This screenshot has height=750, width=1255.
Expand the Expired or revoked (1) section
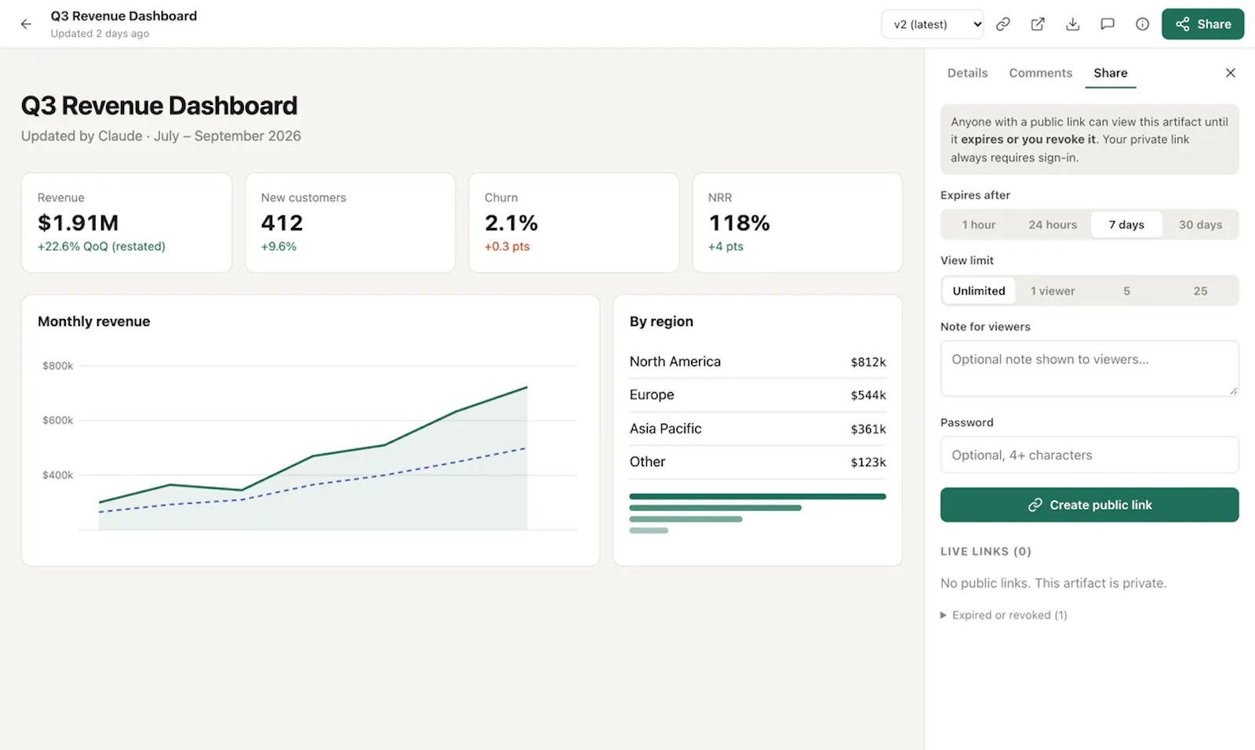pos(1004,615)
